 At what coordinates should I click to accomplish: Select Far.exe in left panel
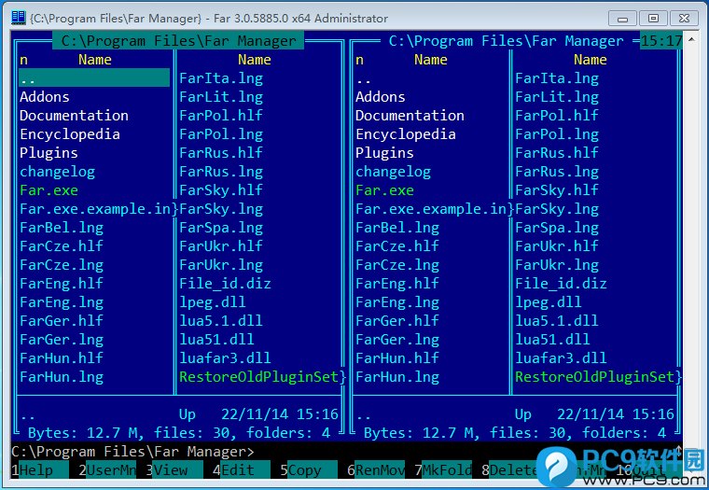click(x=49, y=190)
